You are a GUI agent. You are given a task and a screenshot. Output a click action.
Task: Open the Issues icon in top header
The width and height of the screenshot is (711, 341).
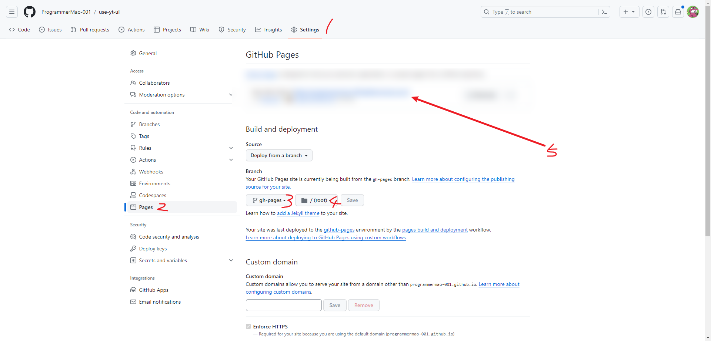pos(648,12)
